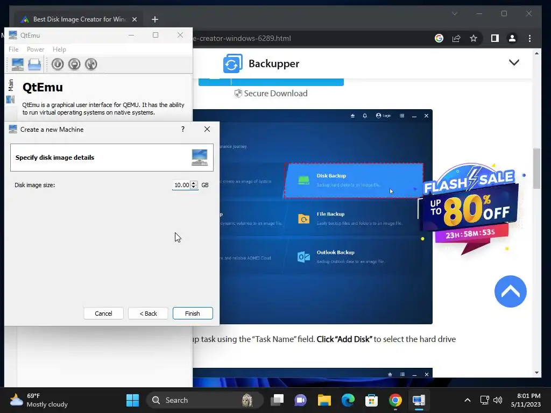
Task: Go Back in the new machine wizard
Action: coord(148,314)
